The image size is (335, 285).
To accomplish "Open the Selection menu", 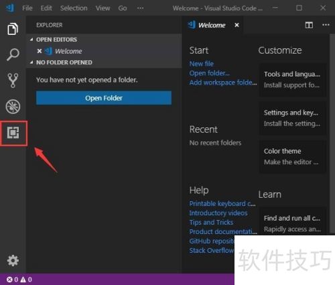I will (x=74, y=8).
